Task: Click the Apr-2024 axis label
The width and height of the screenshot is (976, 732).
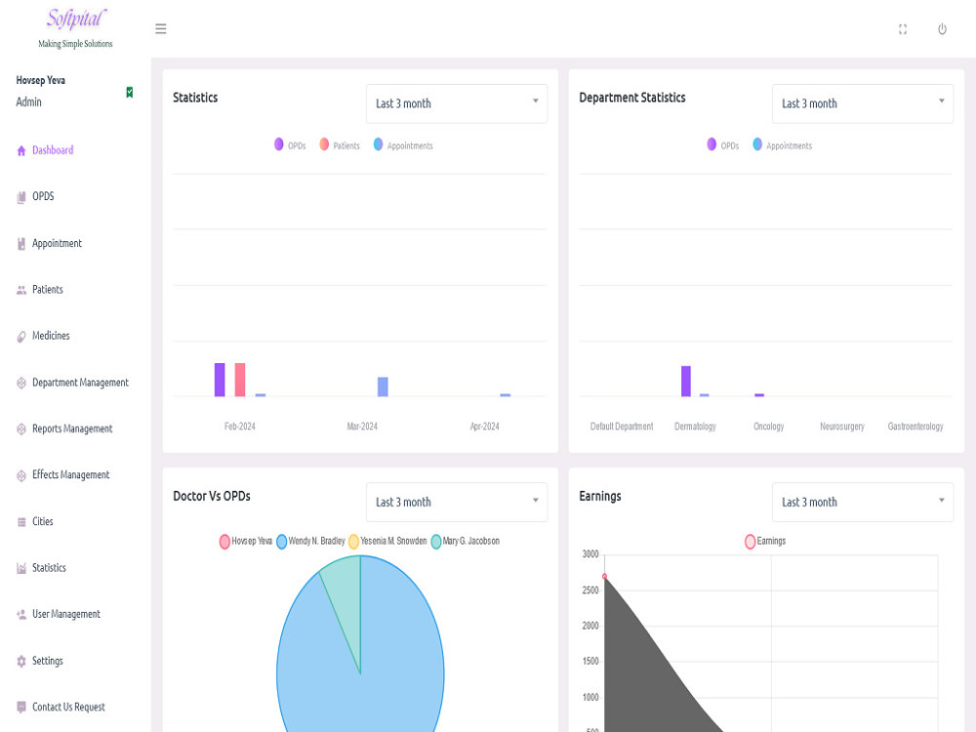Action: (484, 427)
